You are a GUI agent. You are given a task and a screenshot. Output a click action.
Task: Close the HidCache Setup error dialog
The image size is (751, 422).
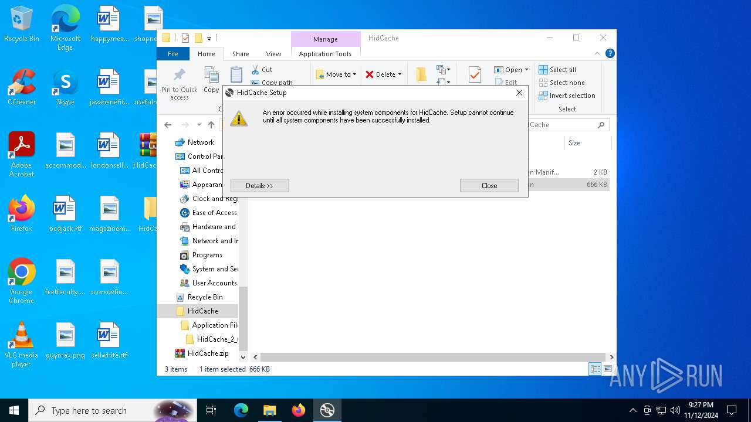pos(489,186)
